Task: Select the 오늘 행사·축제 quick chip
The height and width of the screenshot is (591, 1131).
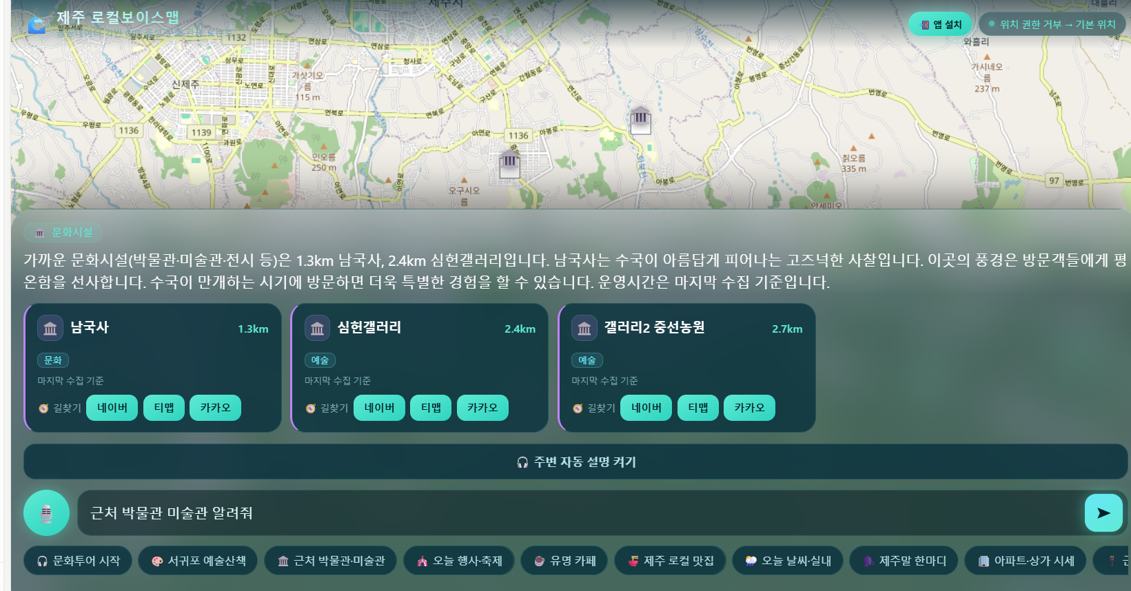Action: point(459,561)
